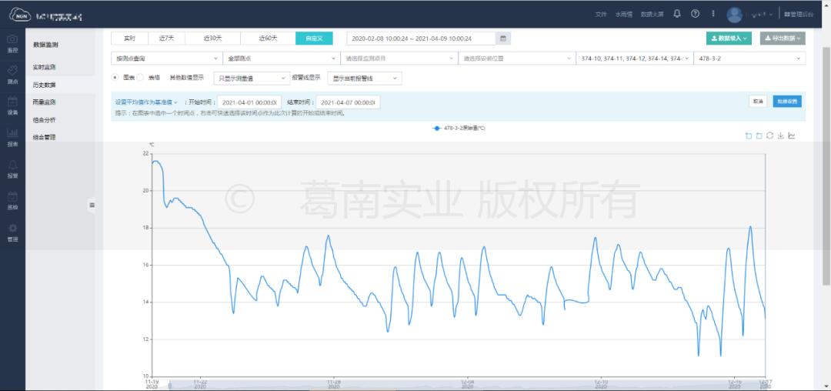Click the 监控 camera icon in the left sidebar
Screen dimensions: 831x391
click(x=12, y=42)
